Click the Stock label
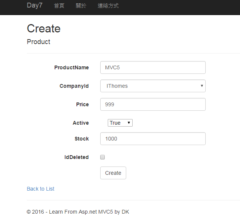The width and height of the screenshot is (240, 217). click(x=82, y=139)
